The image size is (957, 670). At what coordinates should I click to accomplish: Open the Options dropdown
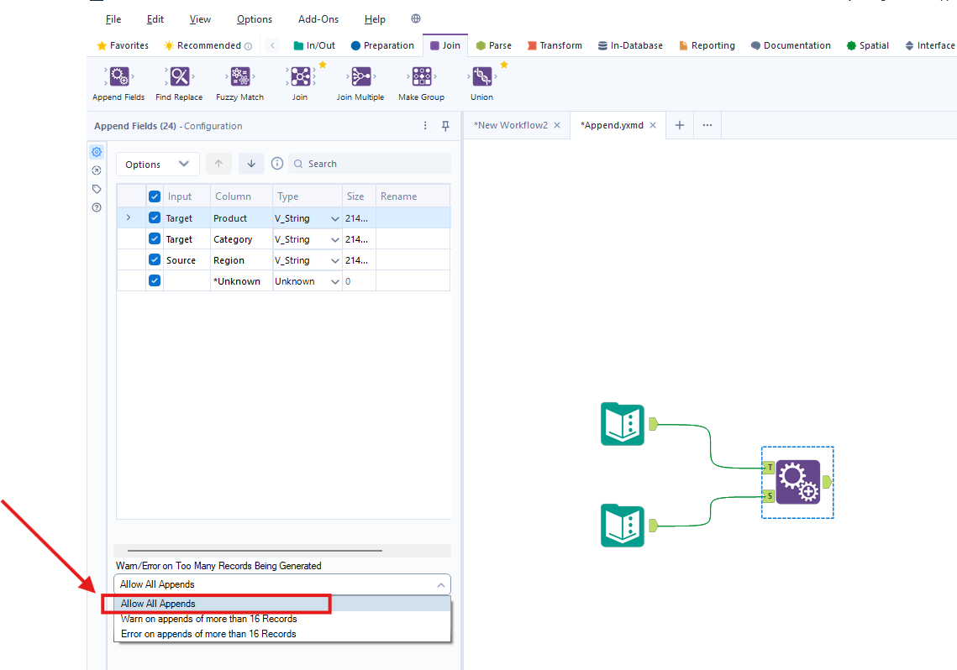pyautogui.click(x=157, y=165)
